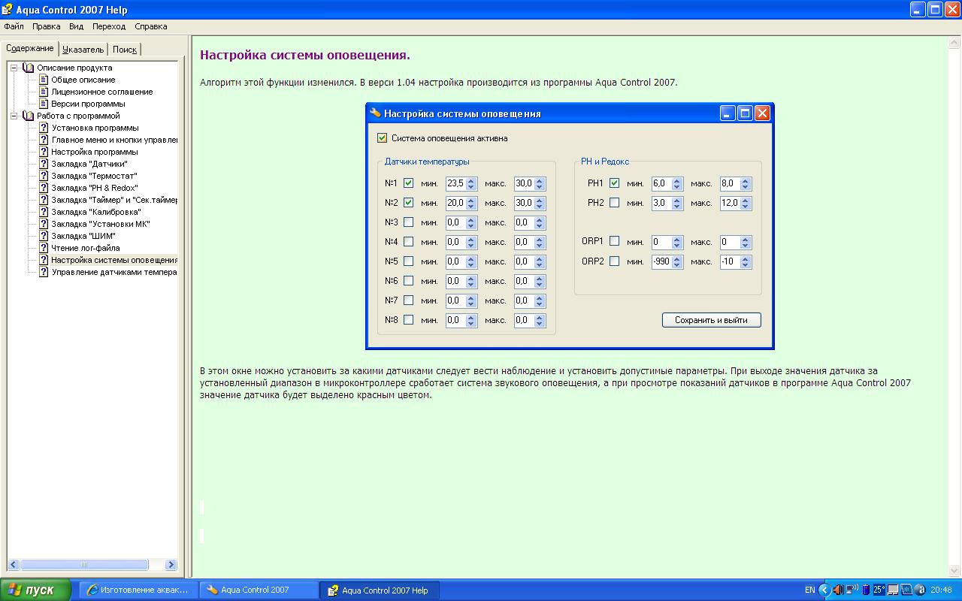Collapse the "Описание продукта" tree node
Screen dimensions: 962x601
tap(14, 68)
